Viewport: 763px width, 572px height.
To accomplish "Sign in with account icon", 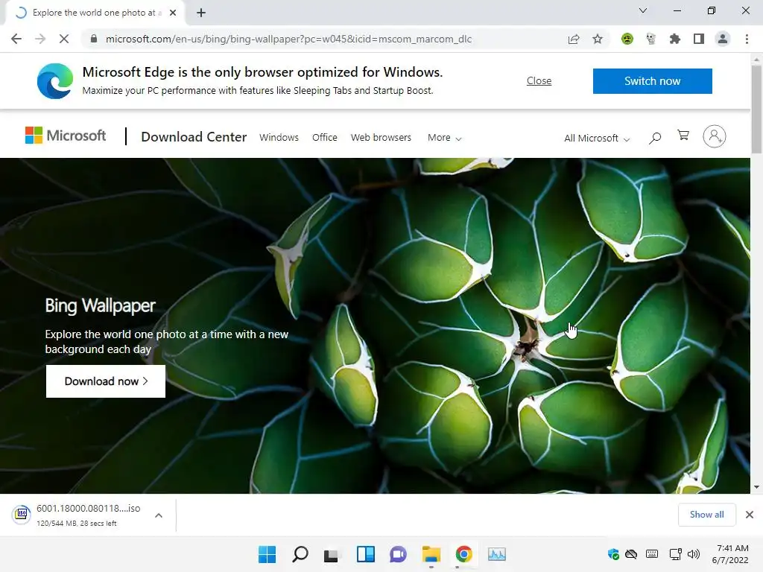I will (x=715, y=136).
